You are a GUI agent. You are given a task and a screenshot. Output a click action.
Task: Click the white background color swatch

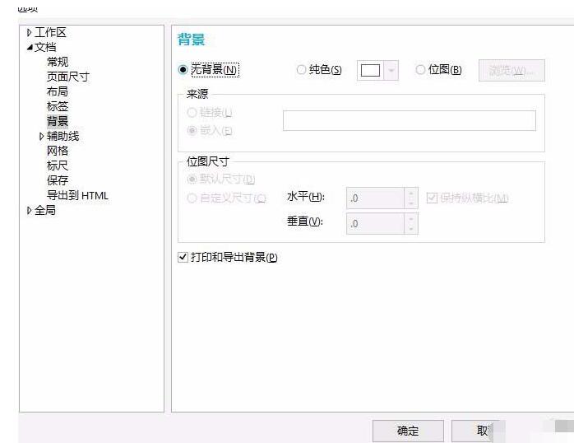point(370,70)
